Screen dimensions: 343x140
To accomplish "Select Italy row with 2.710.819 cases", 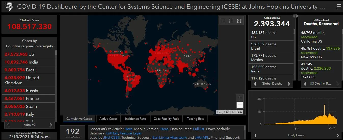I will tap(29, 114).
